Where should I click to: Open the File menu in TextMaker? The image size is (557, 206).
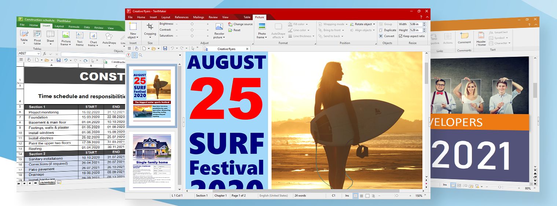130,17
